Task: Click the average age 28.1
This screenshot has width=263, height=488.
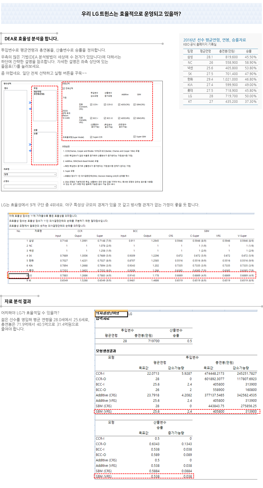Action: pos(210,57)
